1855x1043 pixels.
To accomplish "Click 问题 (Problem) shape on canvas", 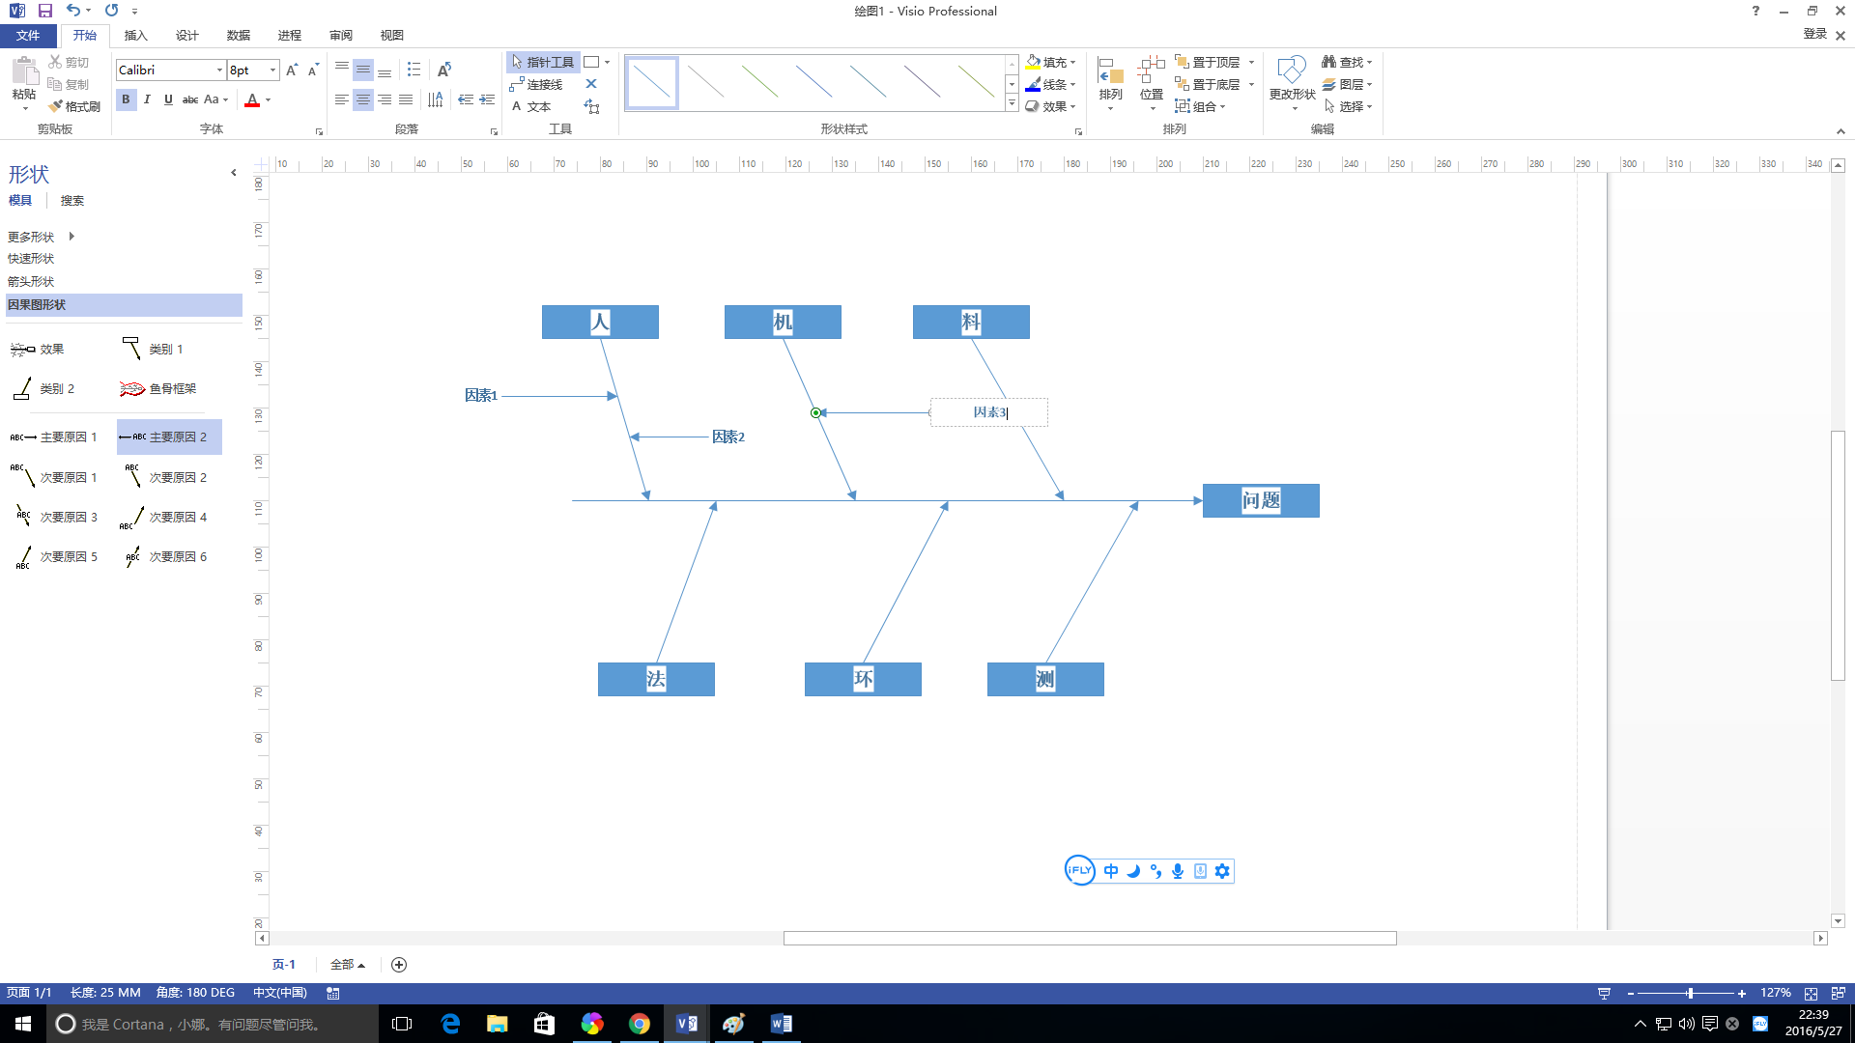I will 1260,499.
